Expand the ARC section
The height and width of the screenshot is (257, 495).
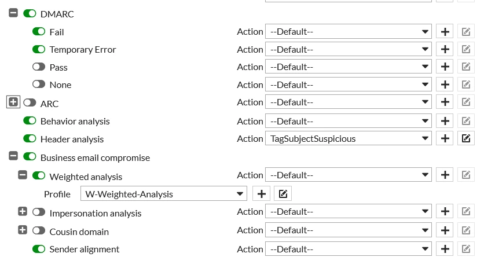click(13, 102)
